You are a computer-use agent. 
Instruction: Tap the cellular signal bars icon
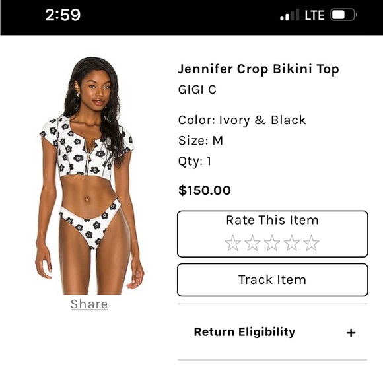(x=290, y=15)
